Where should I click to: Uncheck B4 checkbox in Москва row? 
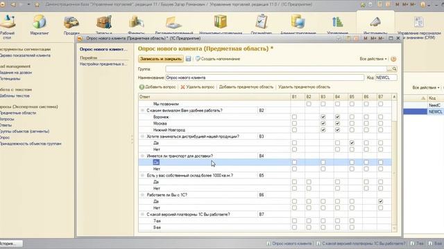coord(337,123)
